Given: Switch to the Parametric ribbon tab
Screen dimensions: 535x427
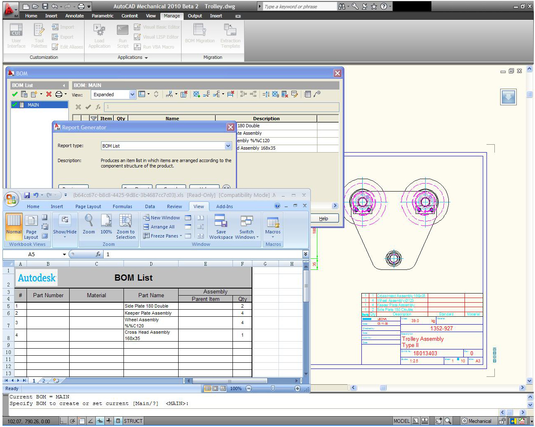Looking at the screenshot, I should tap(103, 16).
